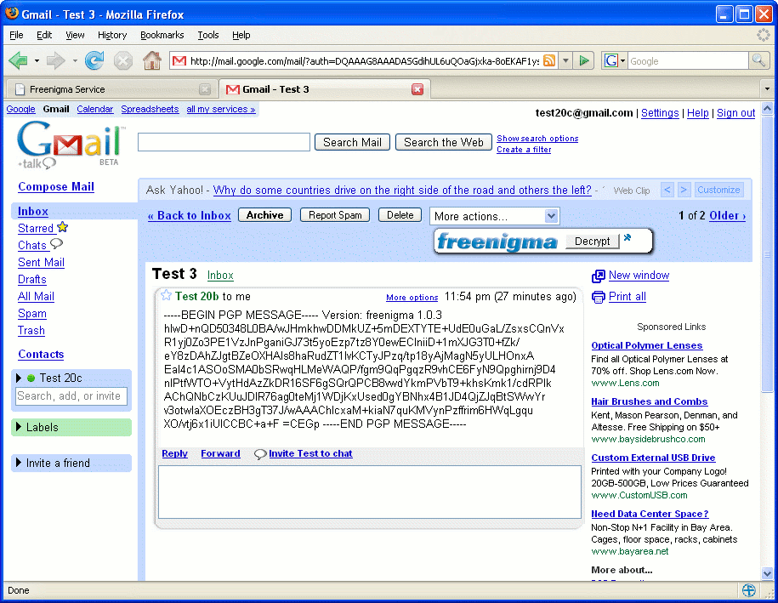Click the Gmail search text field

(224, 142)
